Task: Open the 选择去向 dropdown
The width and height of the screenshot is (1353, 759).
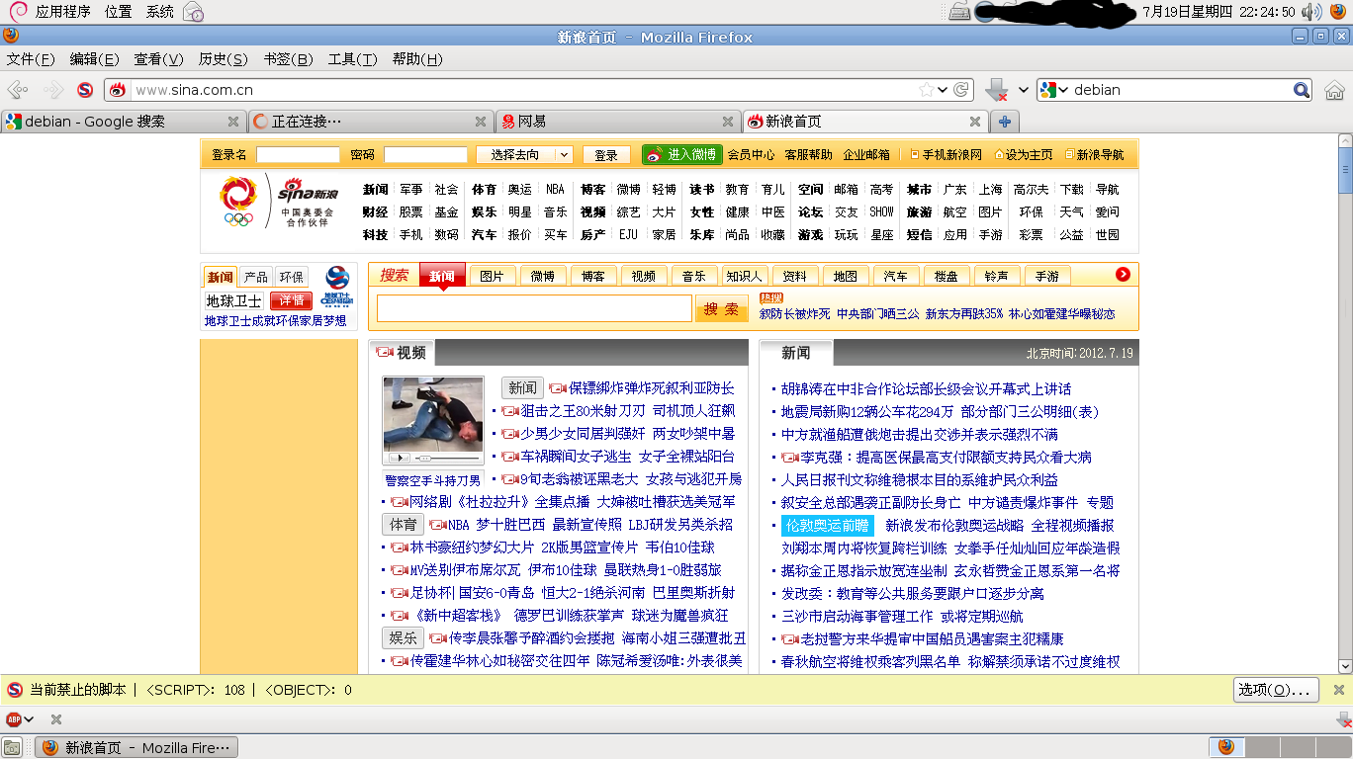Action: click(x=524, y=155)
